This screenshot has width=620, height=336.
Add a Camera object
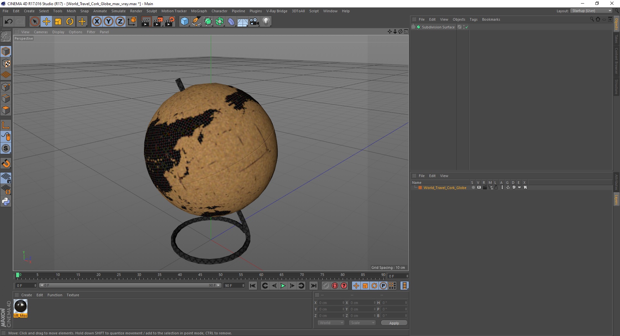[254, 22]
